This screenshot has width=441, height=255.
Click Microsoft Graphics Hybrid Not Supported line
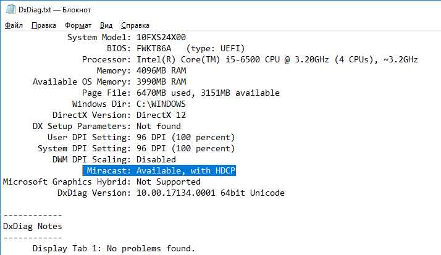pyautogui.click(x=102, y=182)
